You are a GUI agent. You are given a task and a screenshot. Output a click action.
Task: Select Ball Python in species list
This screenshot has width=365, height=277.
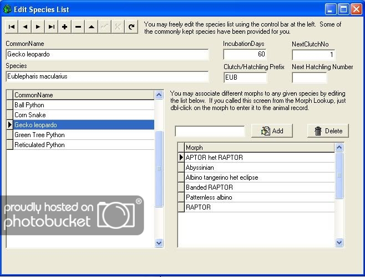click(x=83, y=105)
